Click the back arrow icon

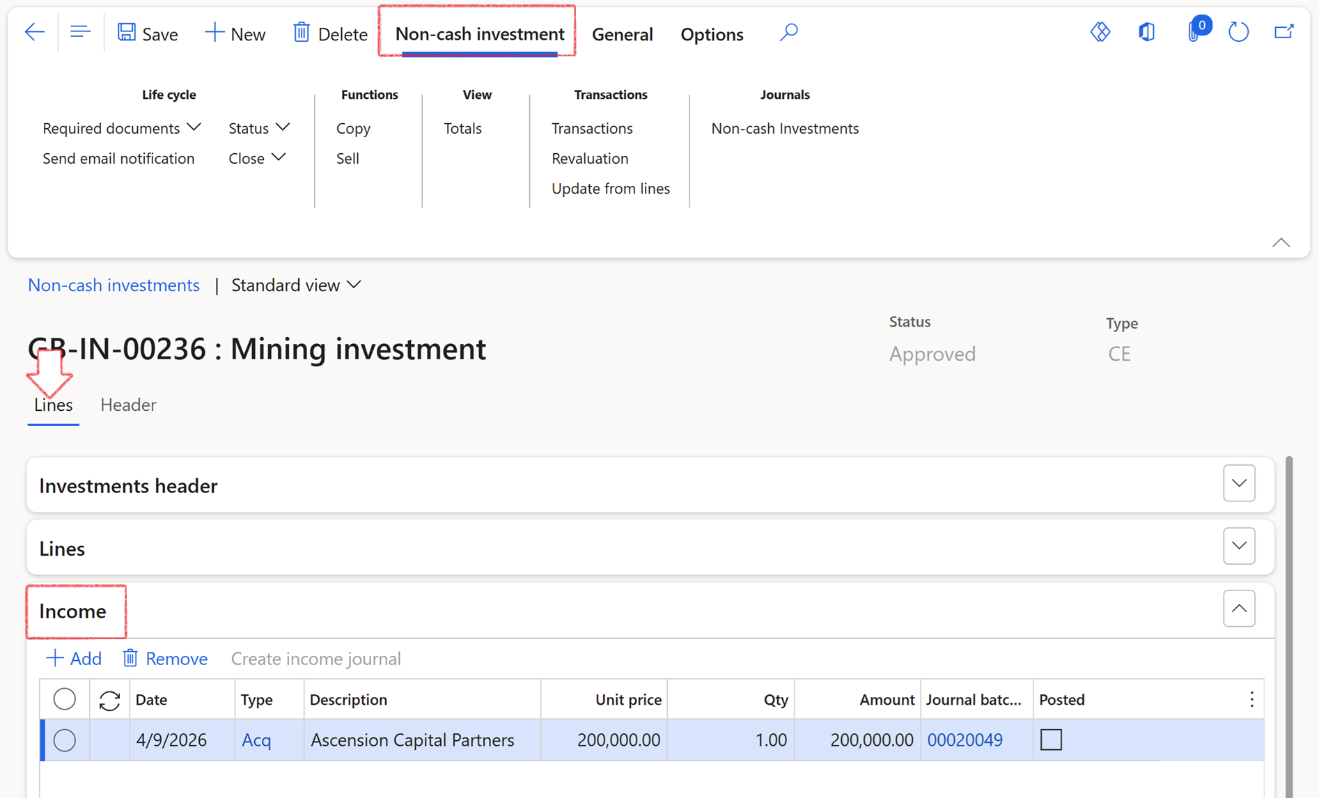coord(34,32)
